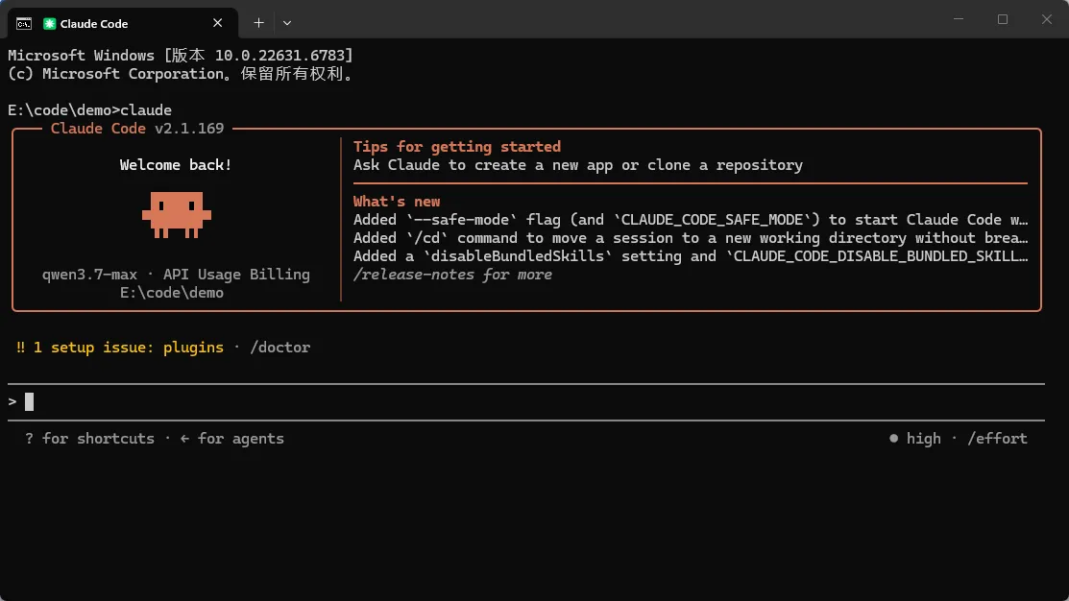
Task: Close the Claude Code tab
Action: click(217, 23)
